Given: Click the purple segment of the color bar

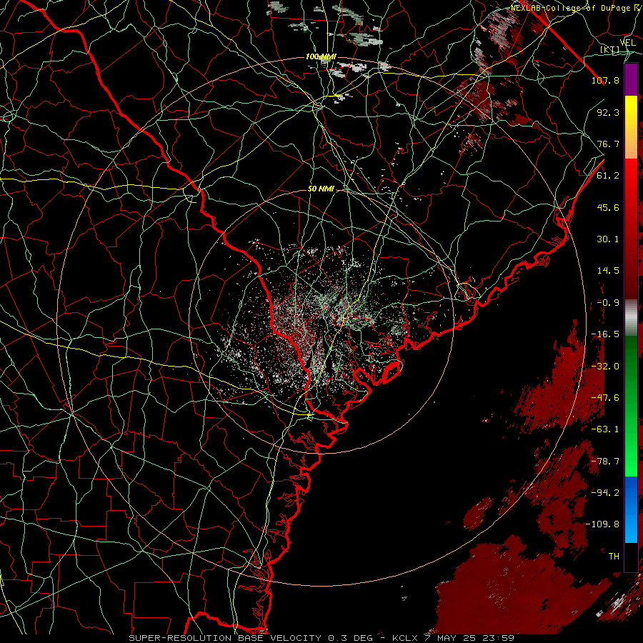Looking at the screenshot, I should (631, 79).
